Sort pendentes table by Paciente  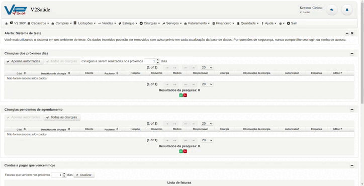112,129
